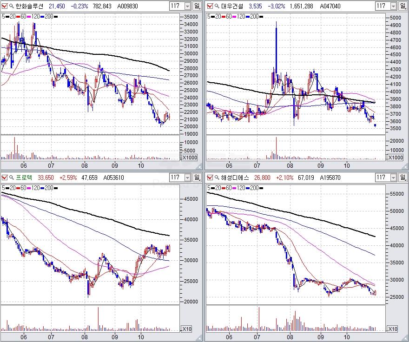
Task: Expand the 117 dropdown in the 해성디에스 panel
Action: pos(393,177)
